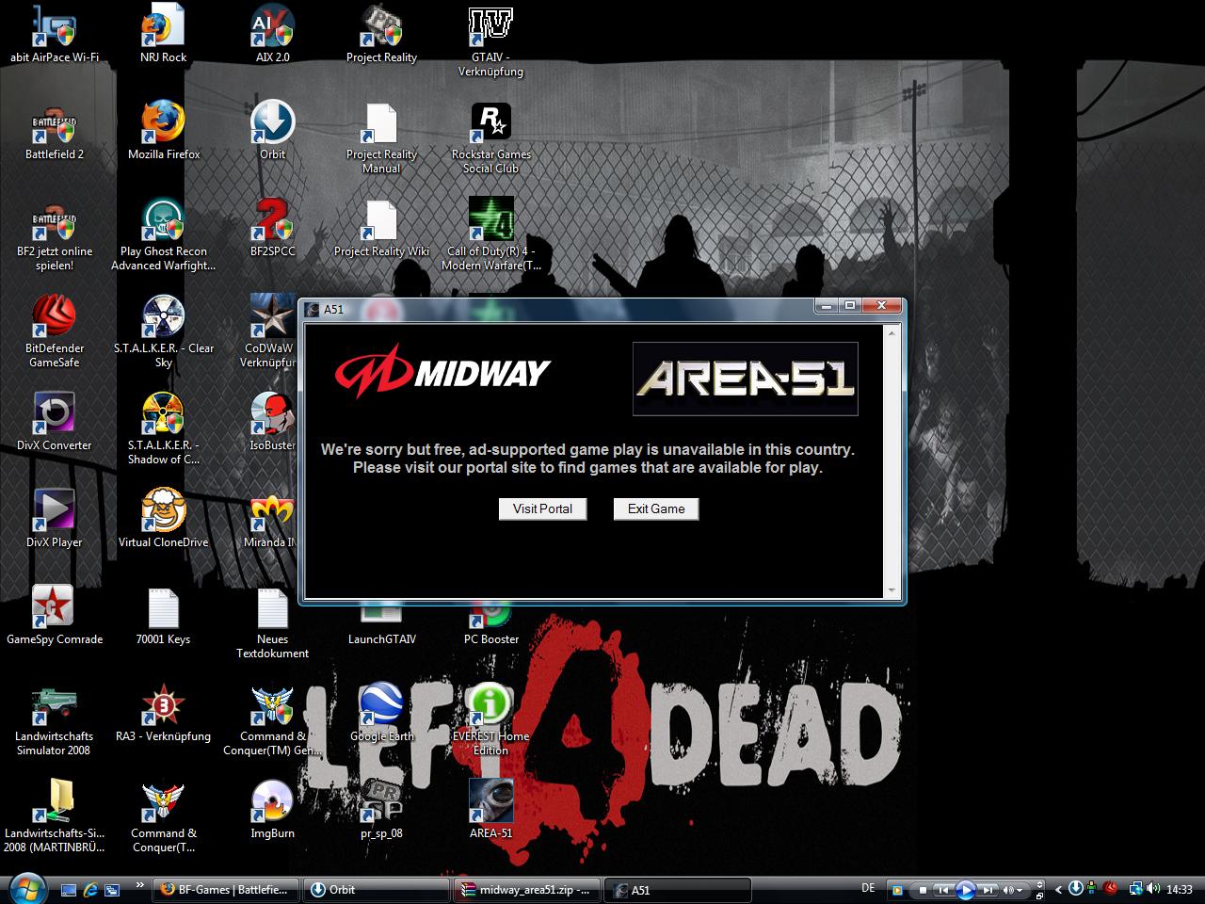Stop playback in taskbar media player
Screen dimensions: 1205x904
pyautogui.click(x=923, y=890)
